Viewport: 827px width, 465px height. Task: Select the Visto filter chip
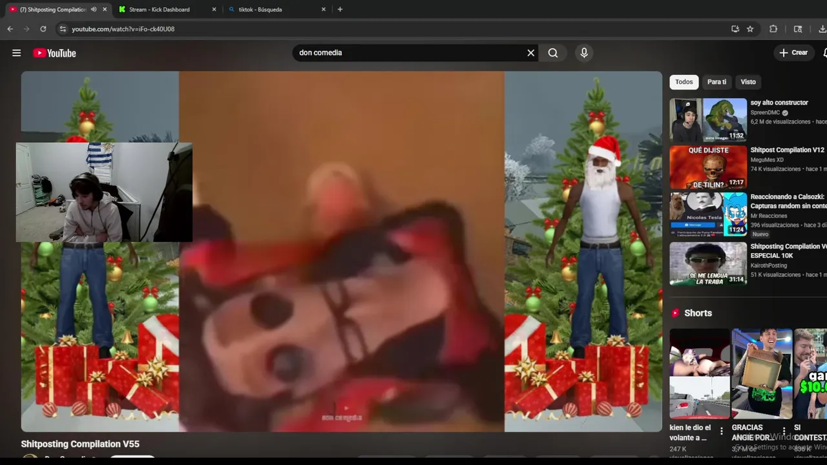[748, 82]
